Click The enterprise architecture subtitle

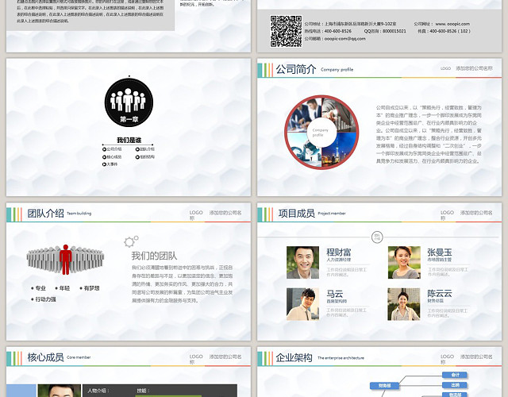pos(341,358)
